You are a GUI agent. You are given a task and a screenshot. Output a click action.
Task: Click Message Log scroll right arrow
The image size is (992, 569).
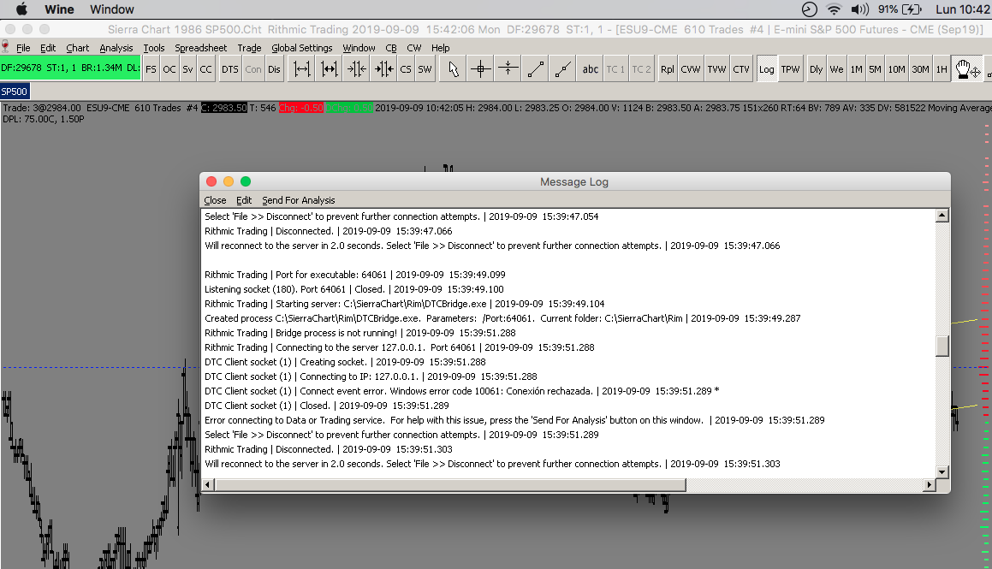929,485
